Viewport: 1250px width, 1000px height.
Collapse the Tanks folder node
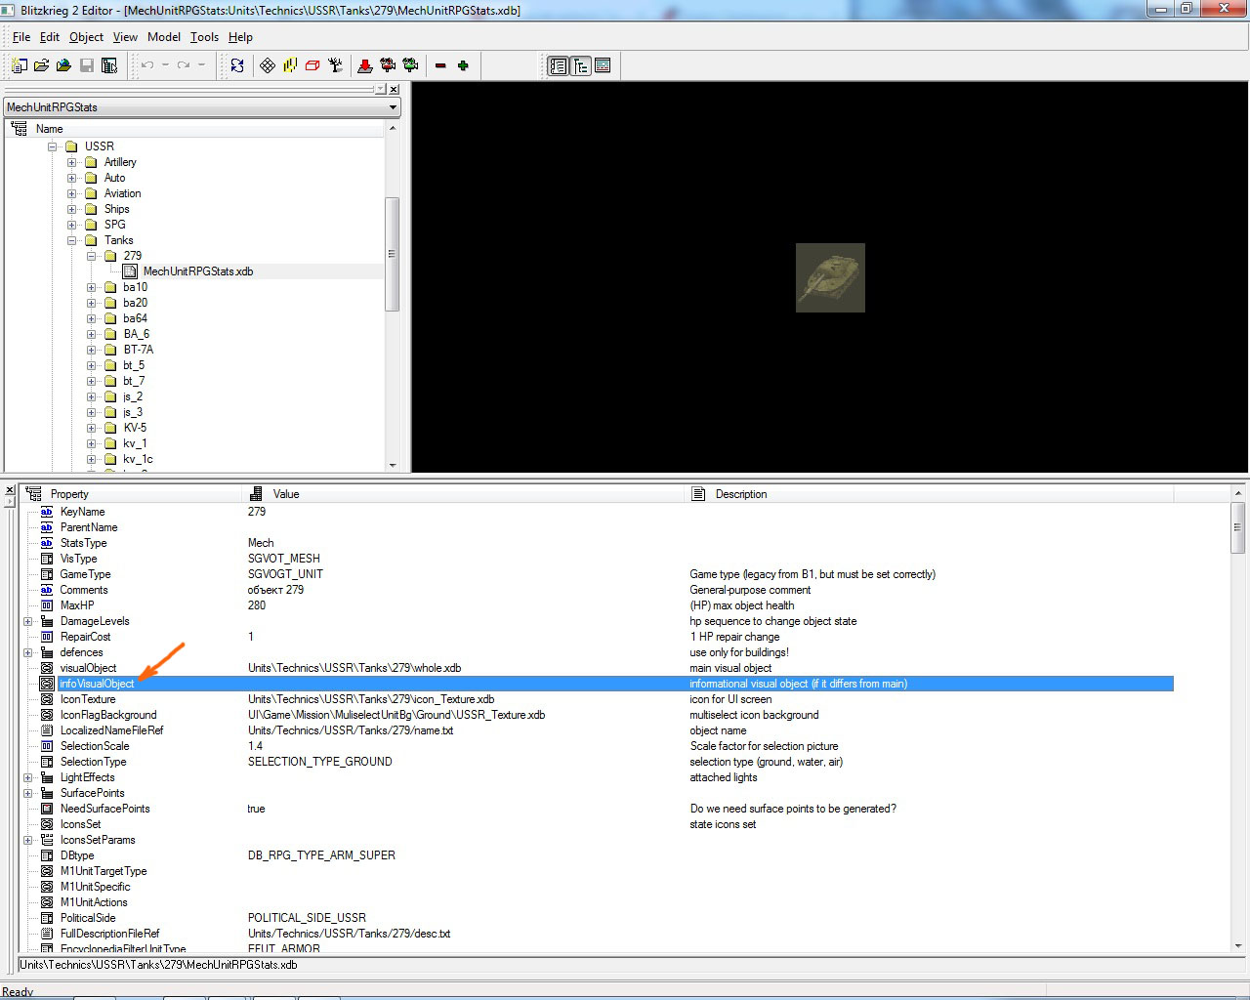tap(72, 240)
